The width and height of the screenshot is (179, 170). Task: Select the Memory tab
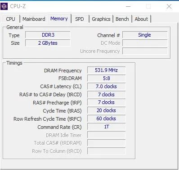(59, 19)
